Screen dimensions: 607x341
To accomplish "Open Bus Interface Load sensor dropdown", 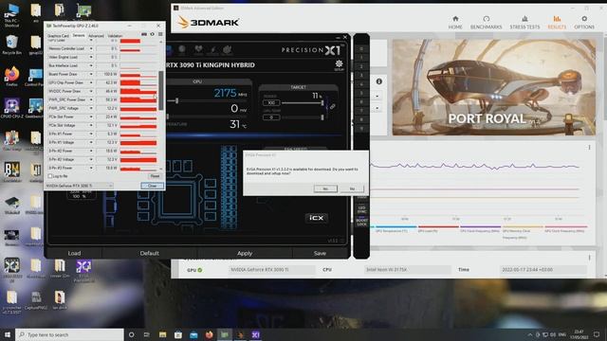I will pyautogui.click(x=91, y=65).
